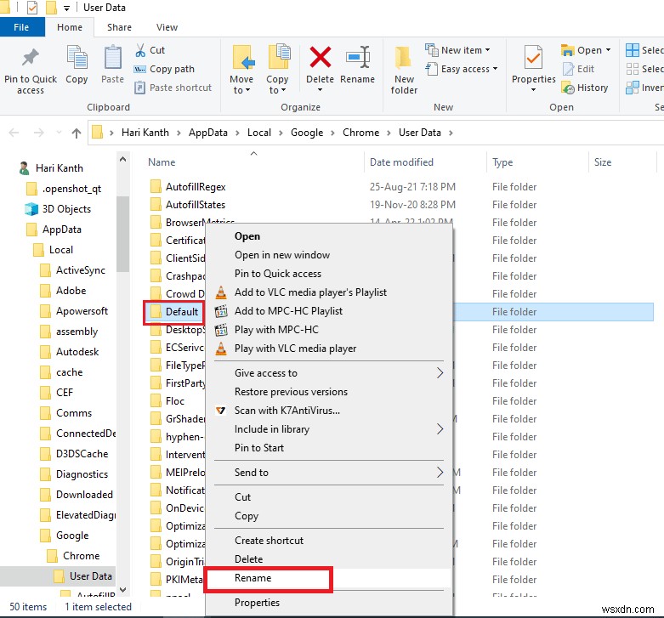The height and width of the screenshot is (618, 664).
Task: Click the Forward navigation arrow
Action: coord(38,133)
